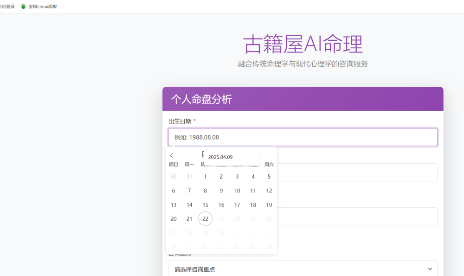Click the greyed previous-month 30 in first row

pyautogui.click(x=174, y=176)
